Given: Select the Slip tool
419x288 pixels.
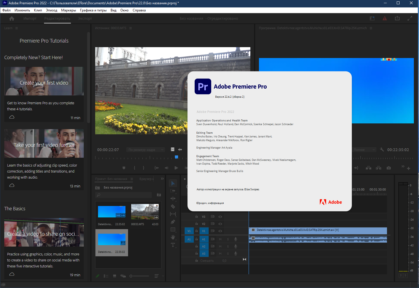Looking at the screenshot, I should [x=173, y=214].
